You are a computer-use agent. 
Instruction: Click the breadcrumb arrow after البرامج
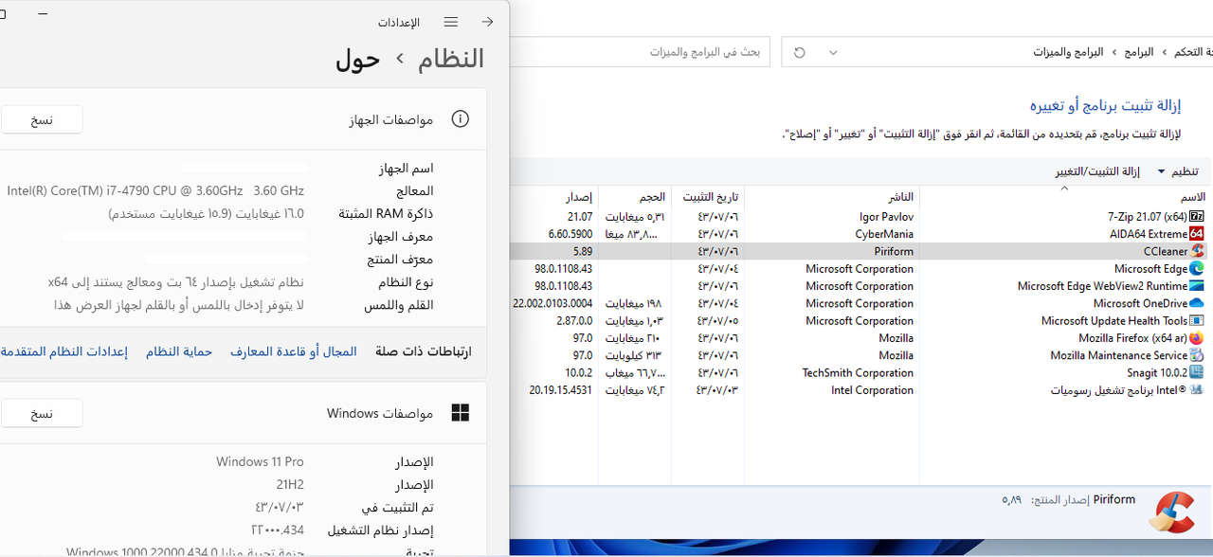tap(1114, 52)
